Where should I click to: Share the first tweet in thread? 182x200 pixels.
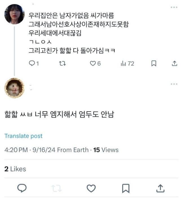pos(174,64)
